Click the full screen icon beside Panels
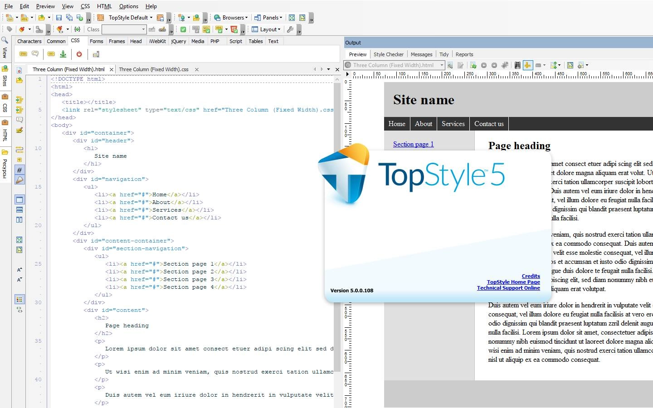 (x=292, y=18)
